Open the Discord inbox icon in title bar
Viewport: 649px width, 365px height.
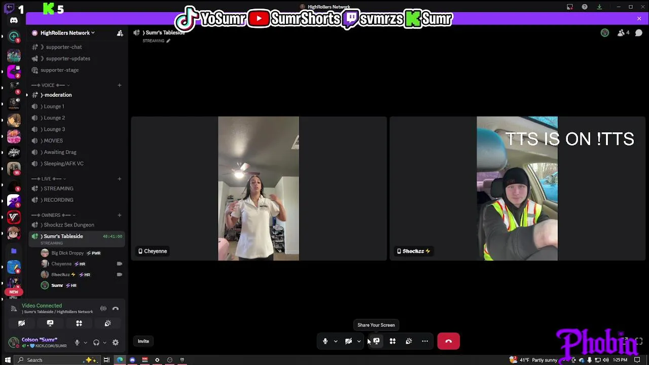(x=570, y=7)
